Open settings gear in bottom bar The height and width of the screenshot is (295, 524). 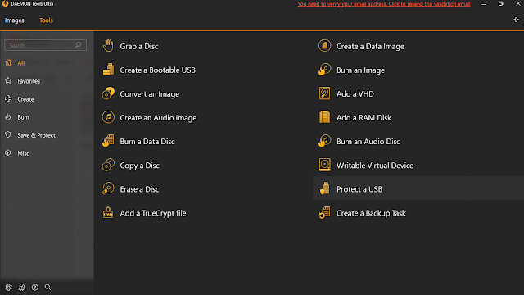tap(9, 288)
